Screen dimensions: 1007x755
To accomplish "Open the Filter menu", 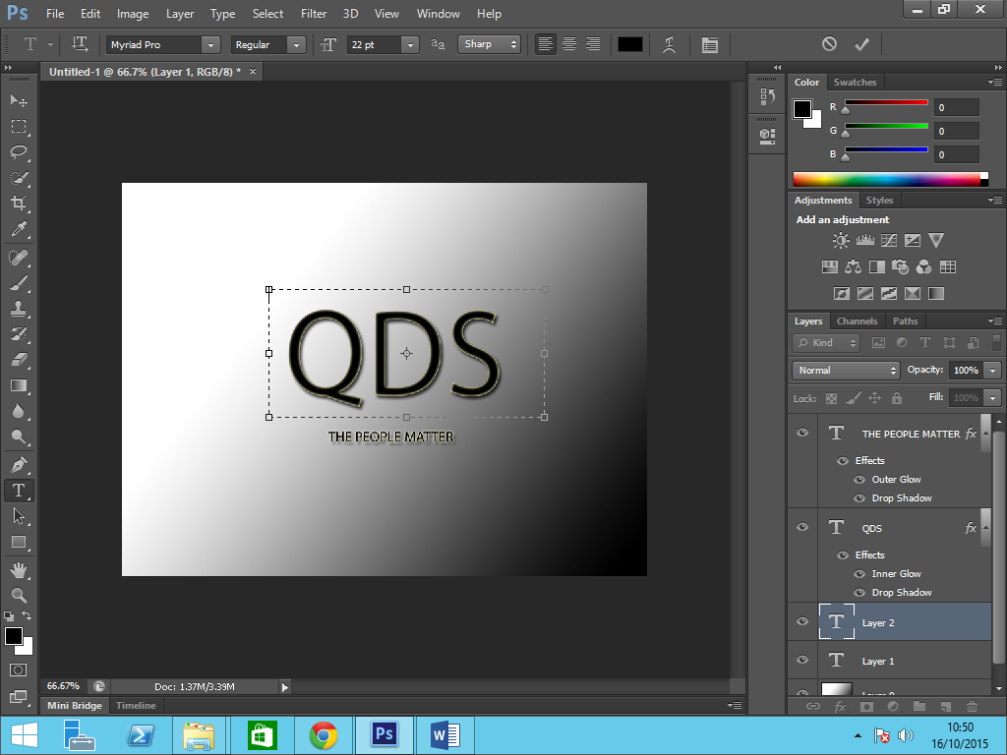I will coord(313,14).
